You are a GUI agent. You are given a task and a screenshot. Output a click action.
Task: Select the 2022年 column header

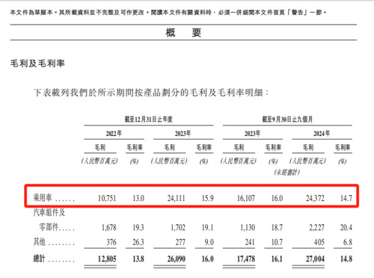[114, 134]
